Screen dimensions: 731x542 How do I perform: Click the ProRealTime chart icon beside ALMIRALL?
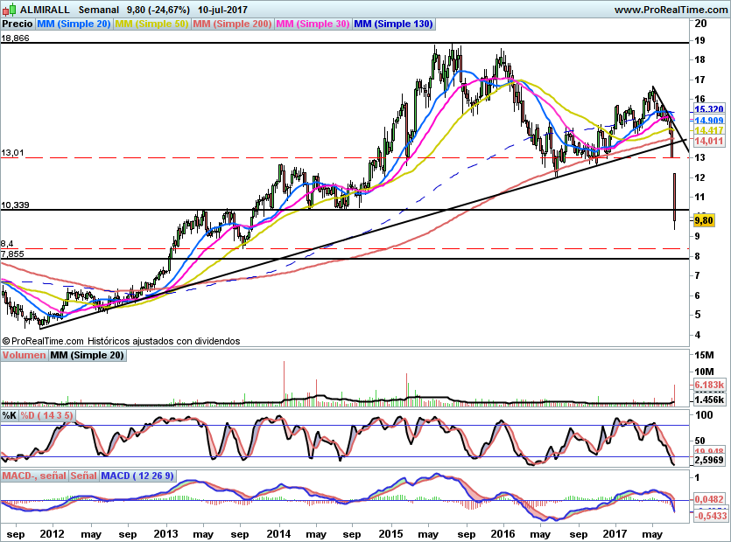pos(10,10)
